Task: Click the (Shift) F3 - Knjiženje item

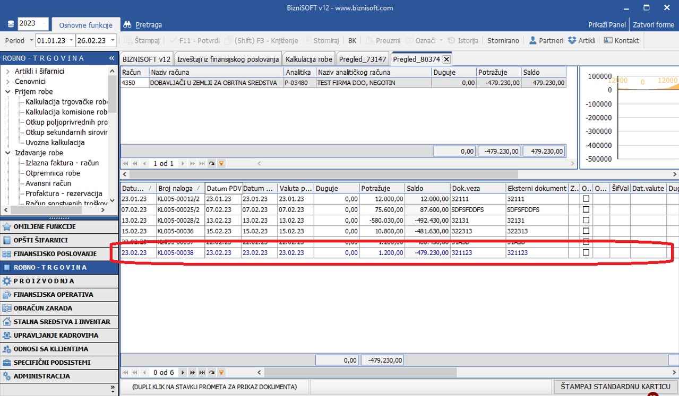Action: 261,40
